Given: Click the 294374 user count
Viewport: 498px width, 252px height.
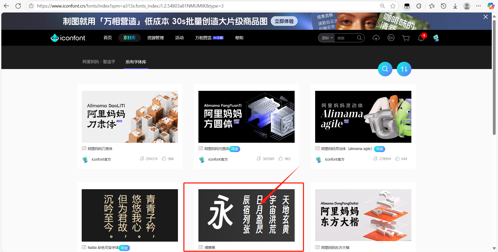Looking at the screenshot, I should (151, 159).
